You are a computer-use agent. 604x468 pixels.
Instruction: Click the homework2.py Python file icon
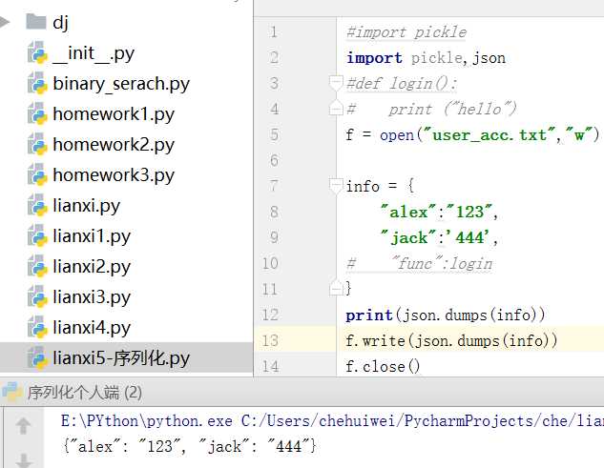37,144
